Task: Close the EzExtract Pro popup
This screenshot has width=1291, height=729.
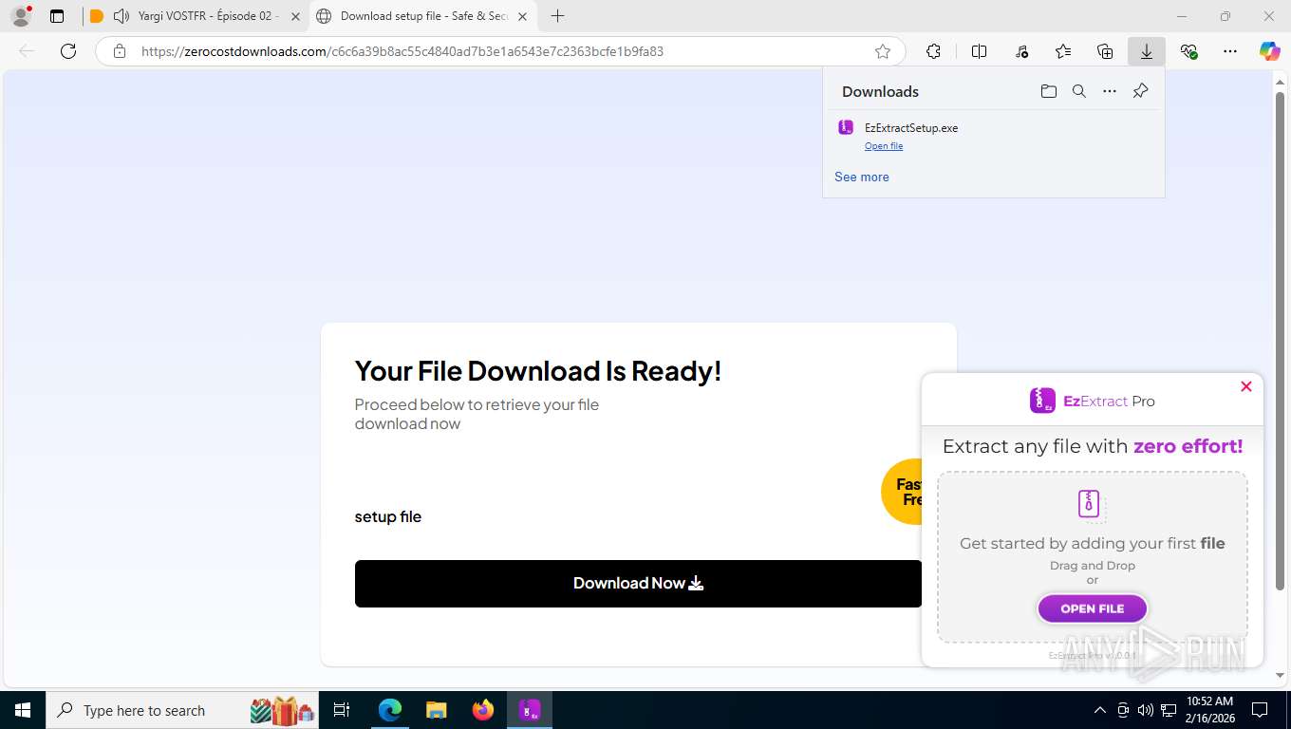Action: click(1246, 386)
